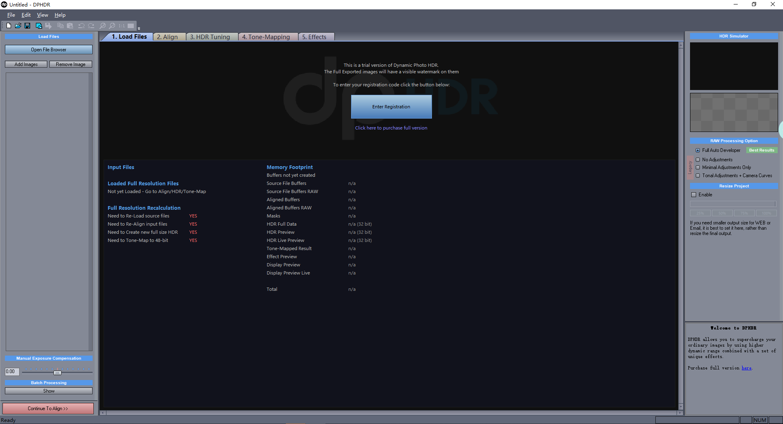Viewport: 783px width, 424px height.
Task: Click the Copy toolbar icon
Action: [x=60, y=26]
